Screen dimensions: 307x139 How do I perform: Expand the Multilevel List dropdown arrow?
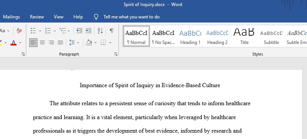tap(69, 31)
